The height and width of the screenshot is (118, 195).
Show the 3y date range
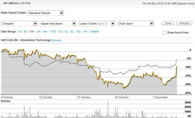coord(66,32)
